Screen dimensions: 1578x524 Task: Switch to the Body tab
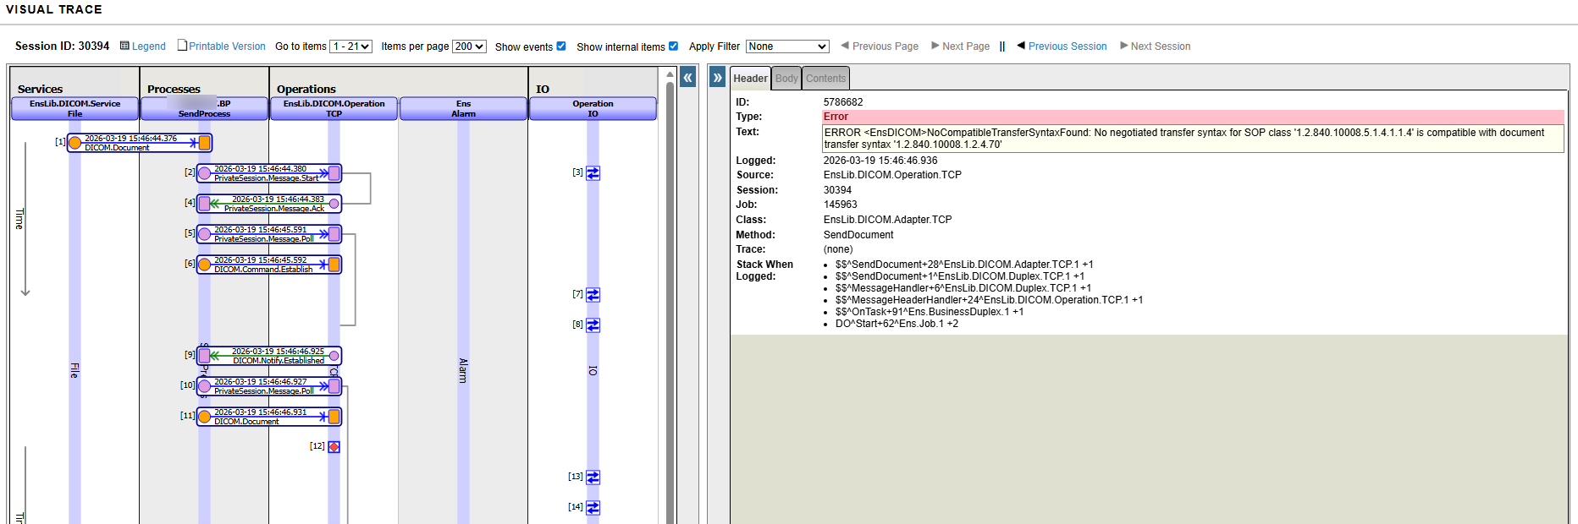[786, 79]
